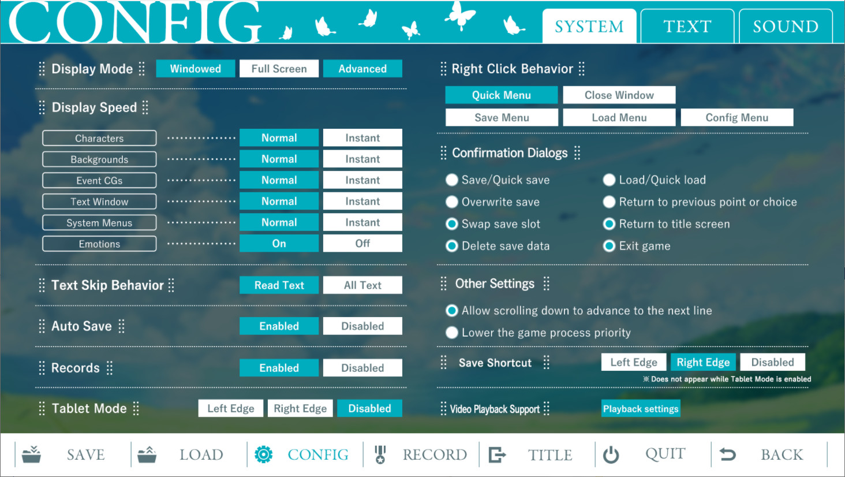Toggle Save/Quick save confirmation dialog
The height and width of the screenshot is (477, 845).
[x=452, y=180]
